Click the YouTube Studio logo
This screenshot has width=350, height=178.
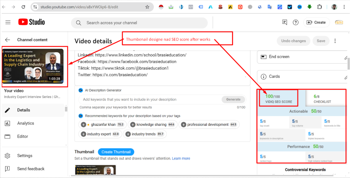(x=31, y=22)
